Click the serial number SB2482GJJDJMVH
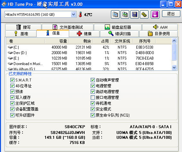The image size is (182, 152). 68,132
